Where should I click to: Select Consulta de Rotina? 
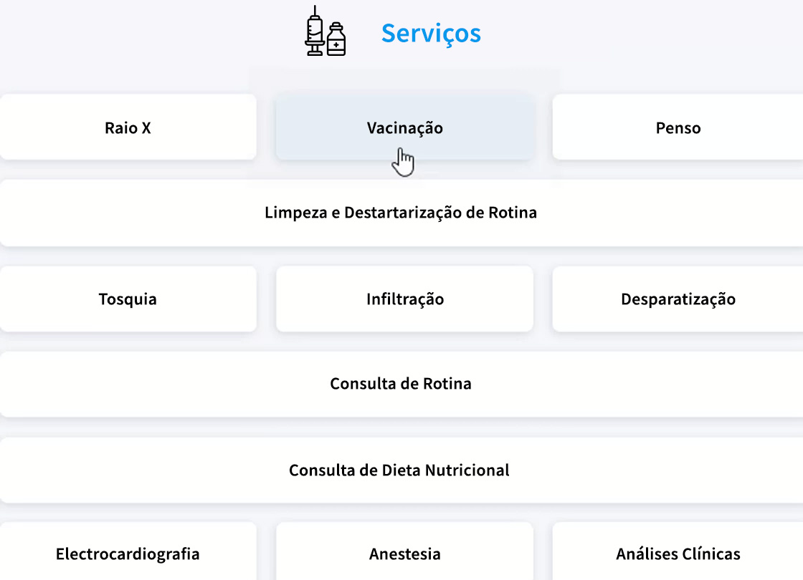(x=400, y=384)
